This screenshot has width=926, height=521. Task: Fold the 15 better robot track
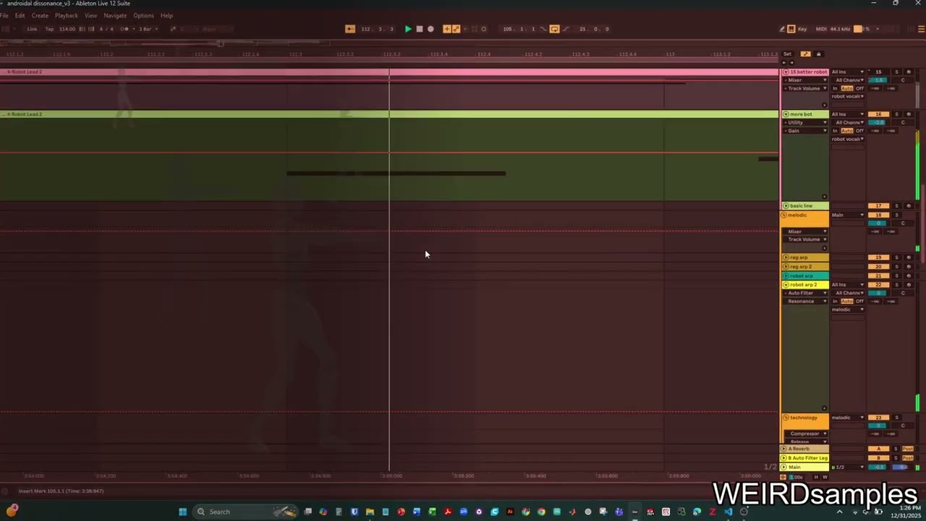coord(786,72)
